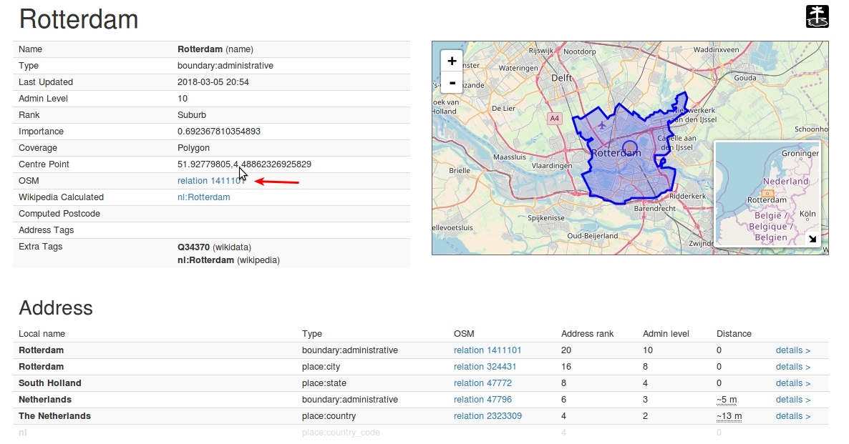Image resolution: width=849 pixels, height=444 pixels.
Task: Open relation 47796 link
Action: pos(482,399)
